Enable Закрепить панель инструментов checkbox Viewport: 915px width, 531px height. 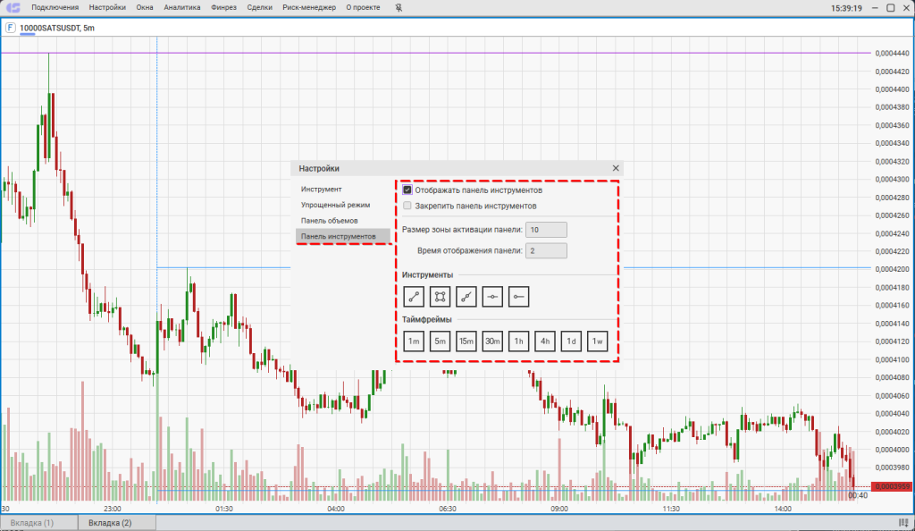coord(407,206)
